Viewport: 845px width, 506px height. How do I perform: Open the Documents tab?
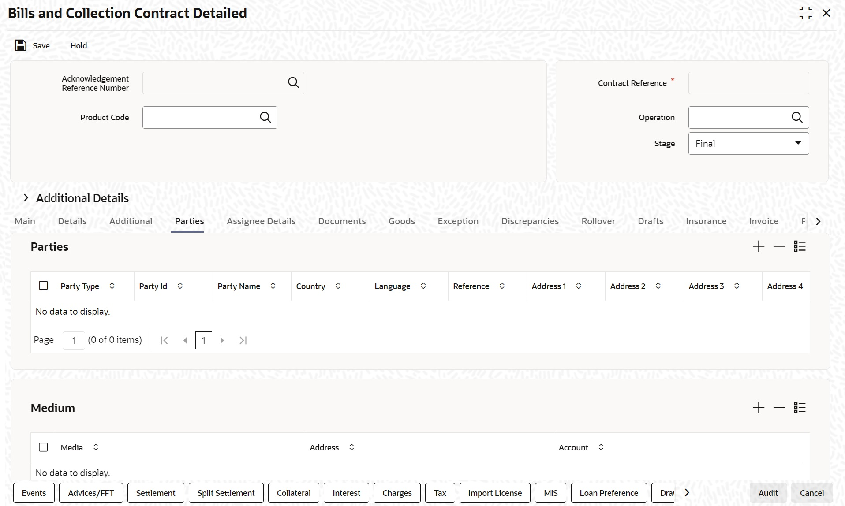[342, 221]
